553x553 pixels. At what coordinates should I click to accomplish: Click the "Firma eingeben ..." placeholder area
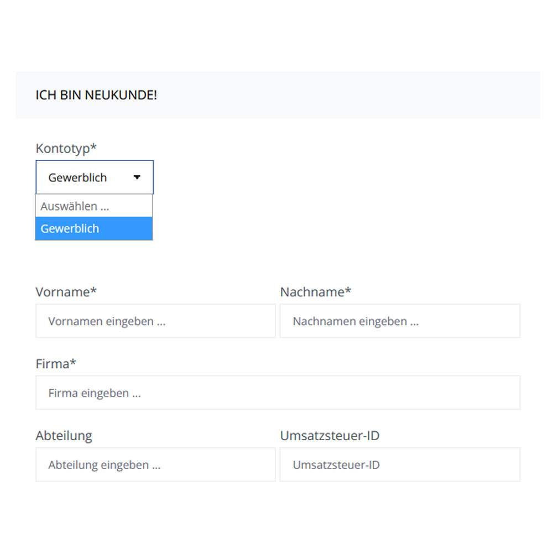(x=95, y=393)
